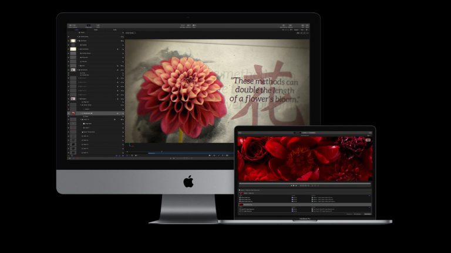Screen dimensions: 451x253
Task: Toggle visibility checkbox of the highlighted Motion layer
Action: pos(69,113)
